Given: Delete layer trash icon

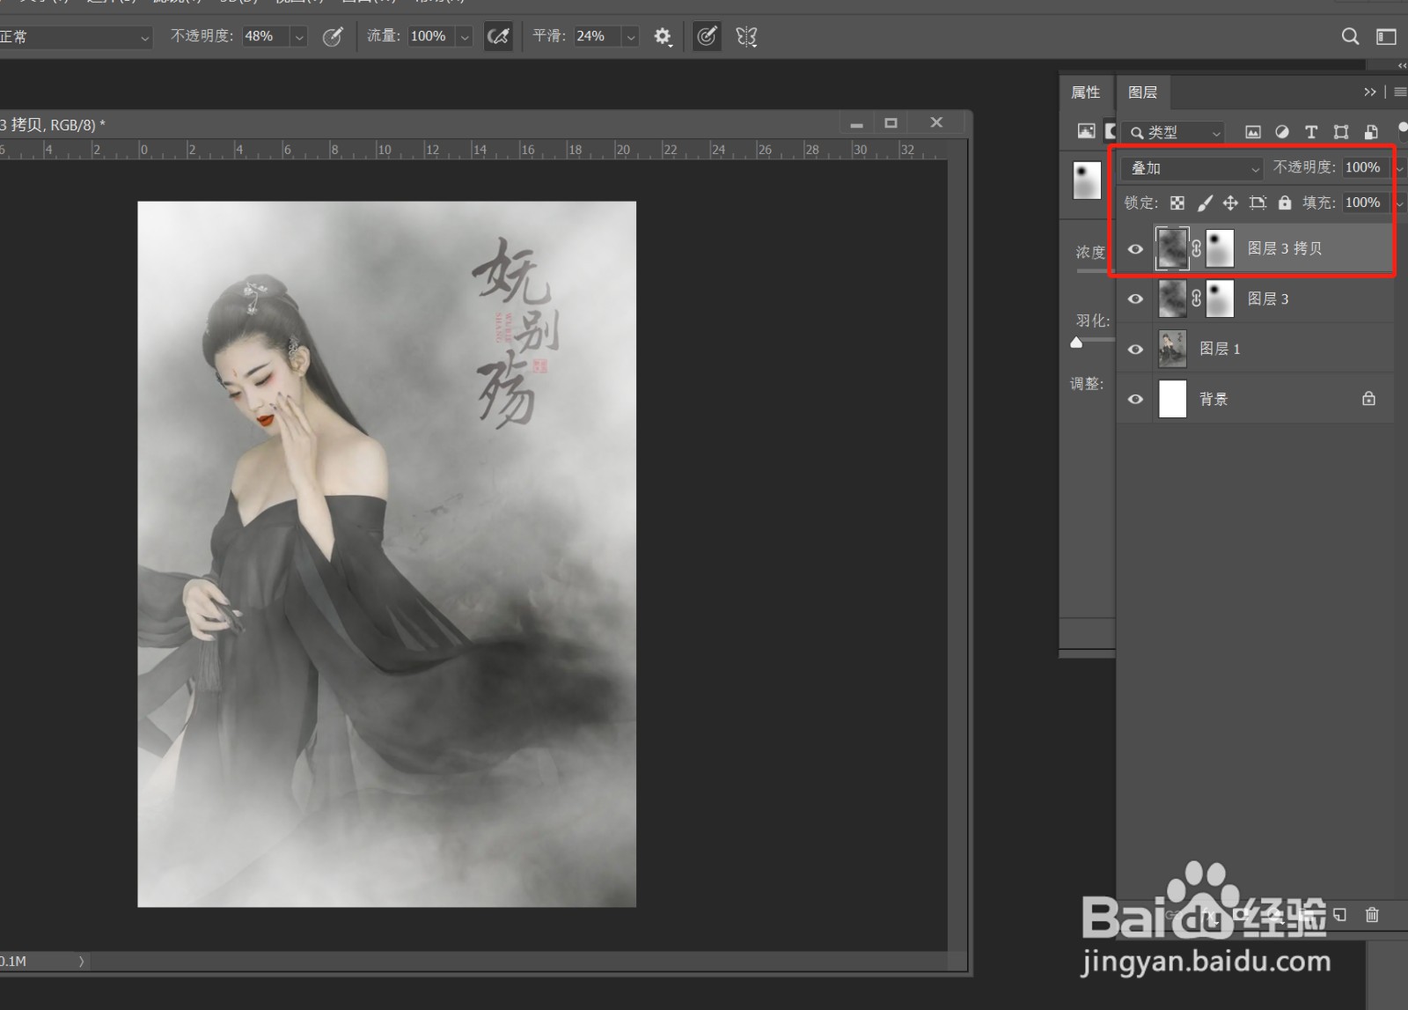Looking at the screenshot, I should (x=1372, y=915).
